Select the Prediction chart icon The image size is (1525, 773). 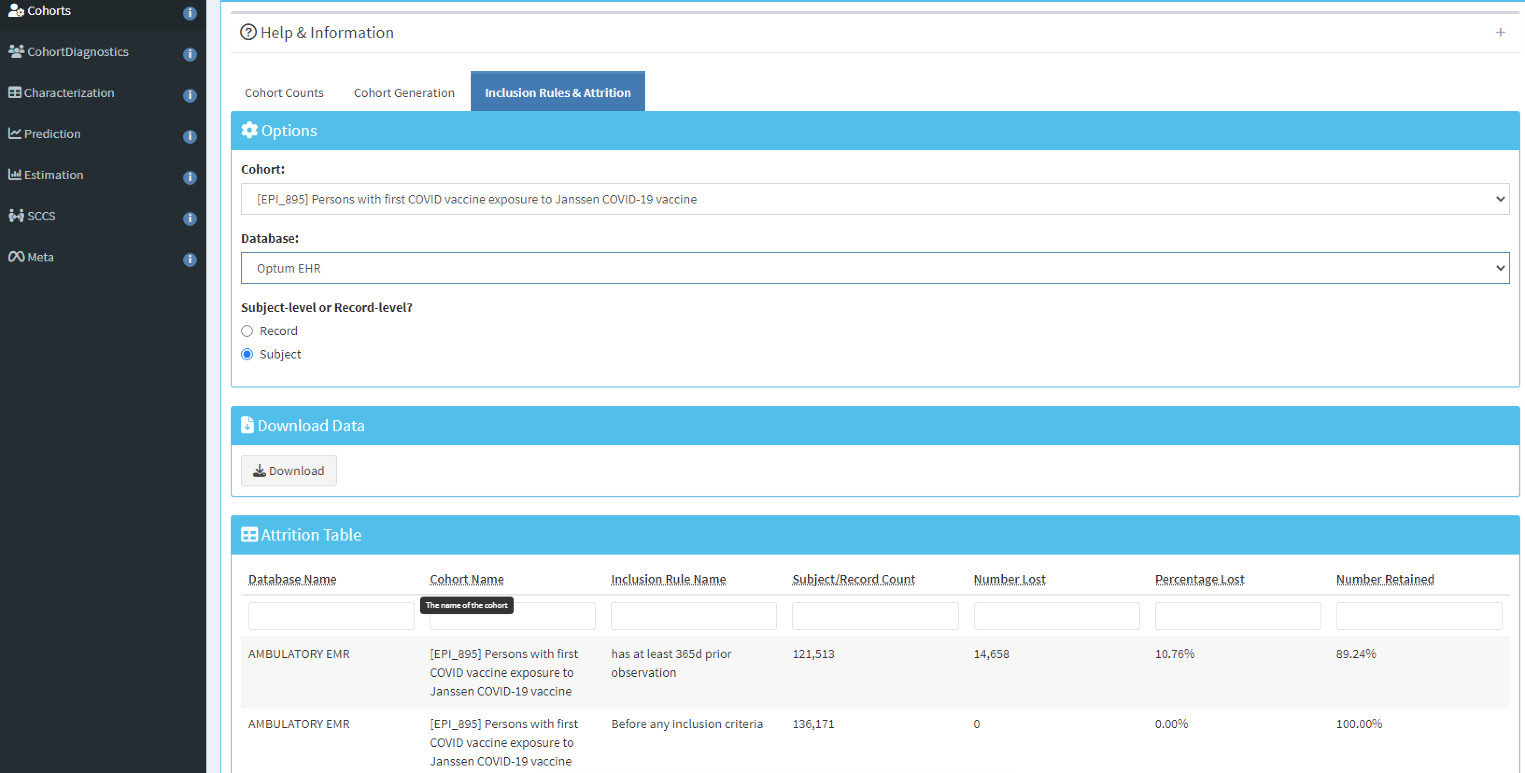[15, 133]
